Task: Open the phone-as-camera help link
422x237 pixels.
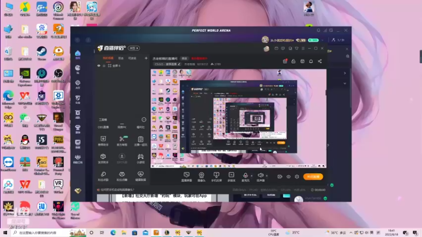Action: (117, 190)
